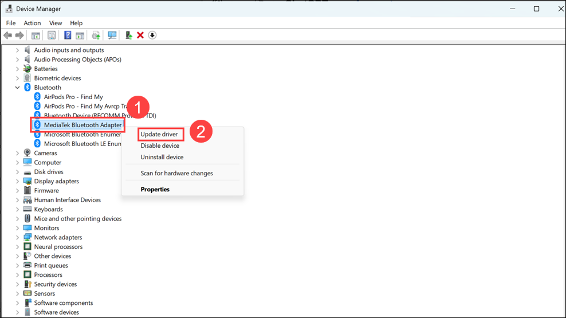The image size is (566, 318).
Task: Click the Bluetooth icon beside AirPods Pro - Find My
Action: (37, 97)
